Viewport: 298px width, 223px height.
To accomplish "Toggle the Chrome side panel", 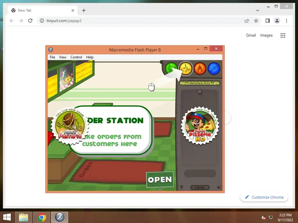I will (268, 21).
